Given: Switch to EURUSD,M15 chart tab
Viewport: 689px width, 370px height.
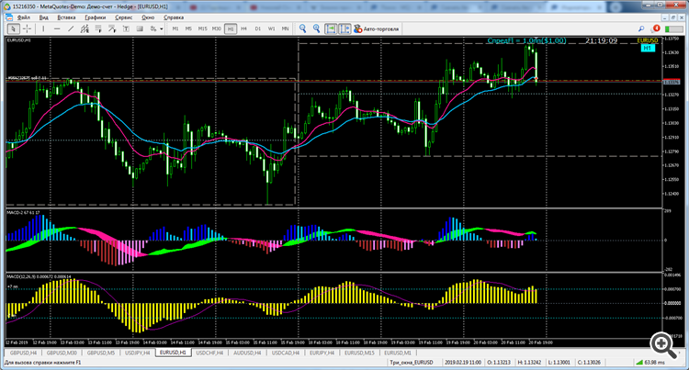Looking at the screenshot, I should tap(359, 353).
